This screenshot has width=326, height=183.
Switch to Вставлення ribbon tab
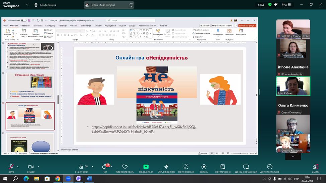pos(25,26)
